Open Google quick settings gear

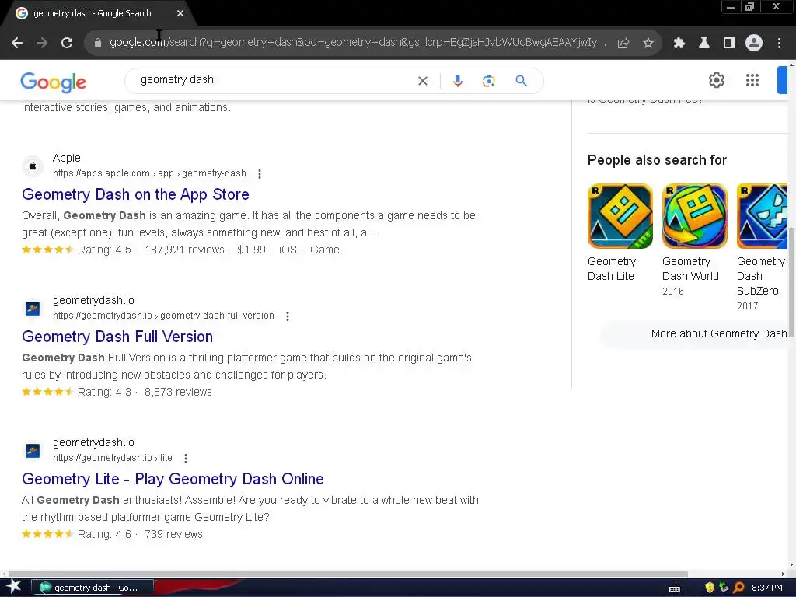pos(716,80)
